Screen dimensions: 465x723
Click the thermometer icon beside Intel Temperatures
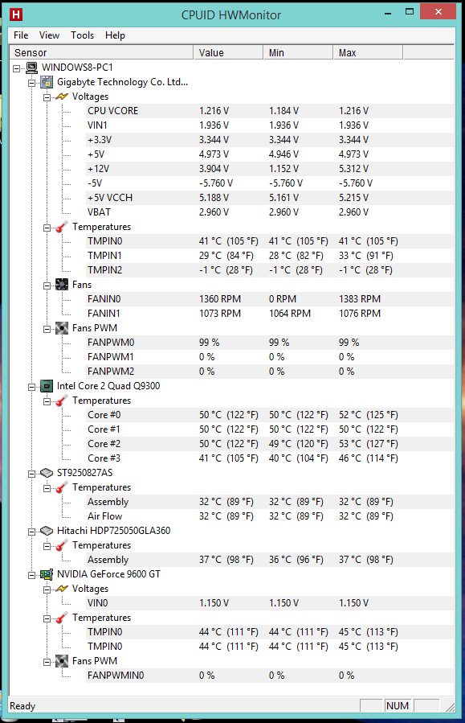[62, 401]
